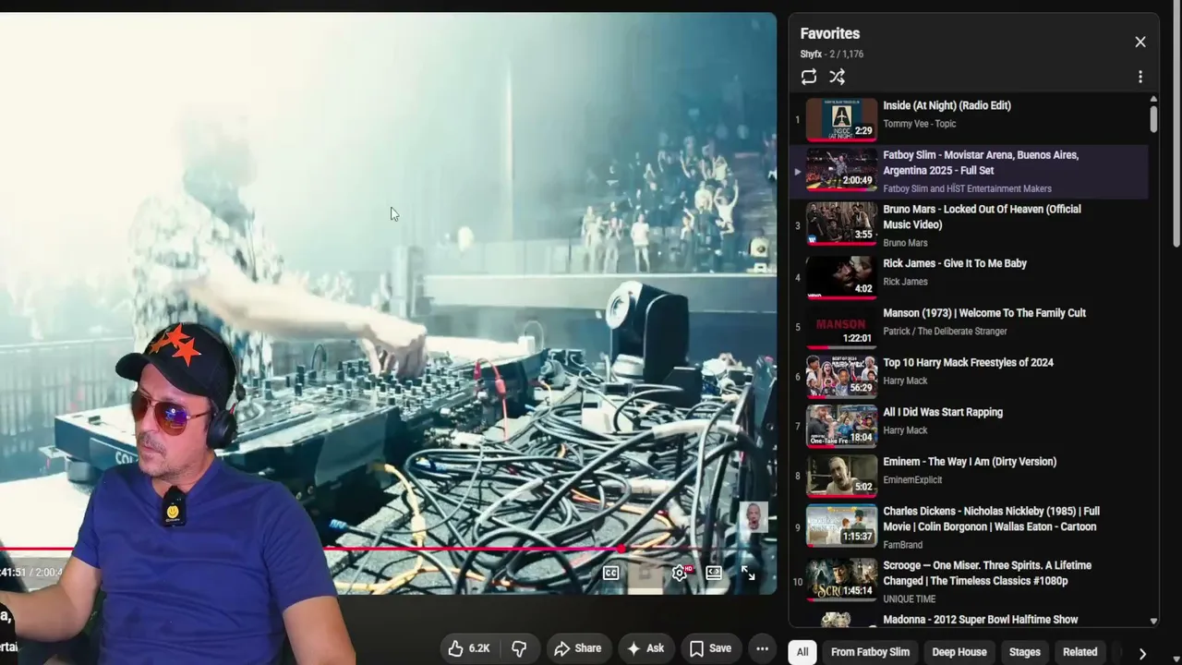This screenshot has width=1182, height=665.
Task: Open Scrooge One Miser thumbnail
Action: (841, 580)
